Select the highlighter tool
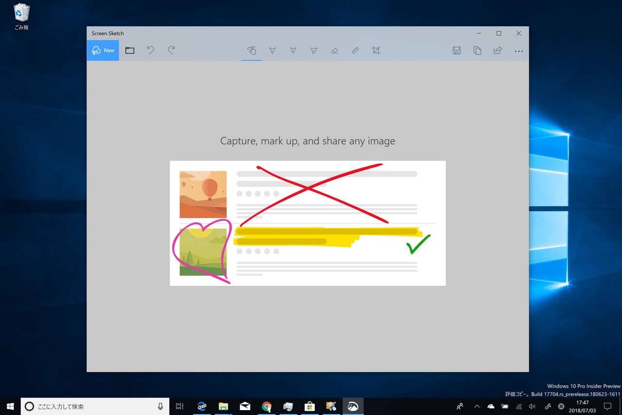 click(x=313, y=50)
